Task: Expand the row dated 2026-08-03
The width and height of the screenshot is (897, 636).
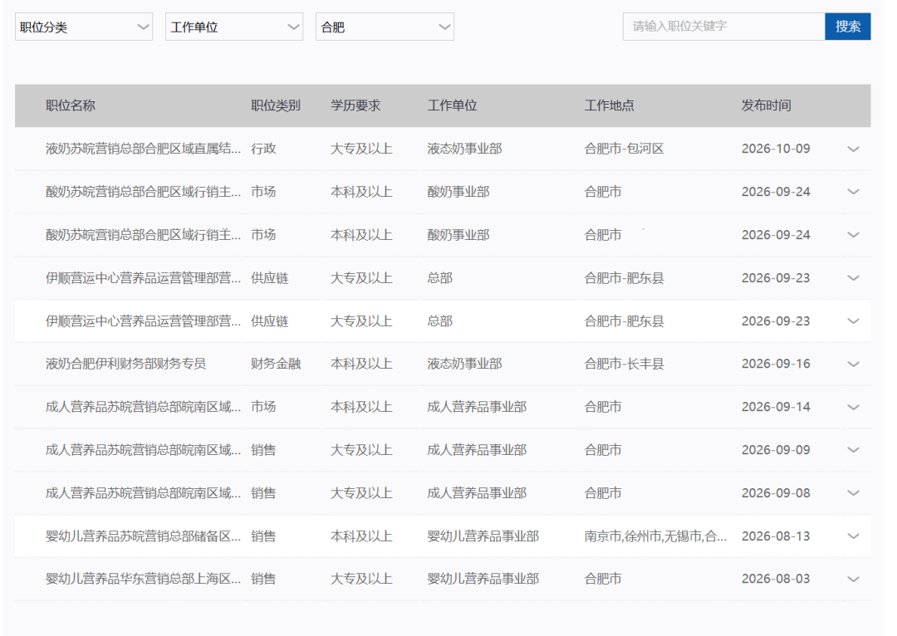Action: 853,579
